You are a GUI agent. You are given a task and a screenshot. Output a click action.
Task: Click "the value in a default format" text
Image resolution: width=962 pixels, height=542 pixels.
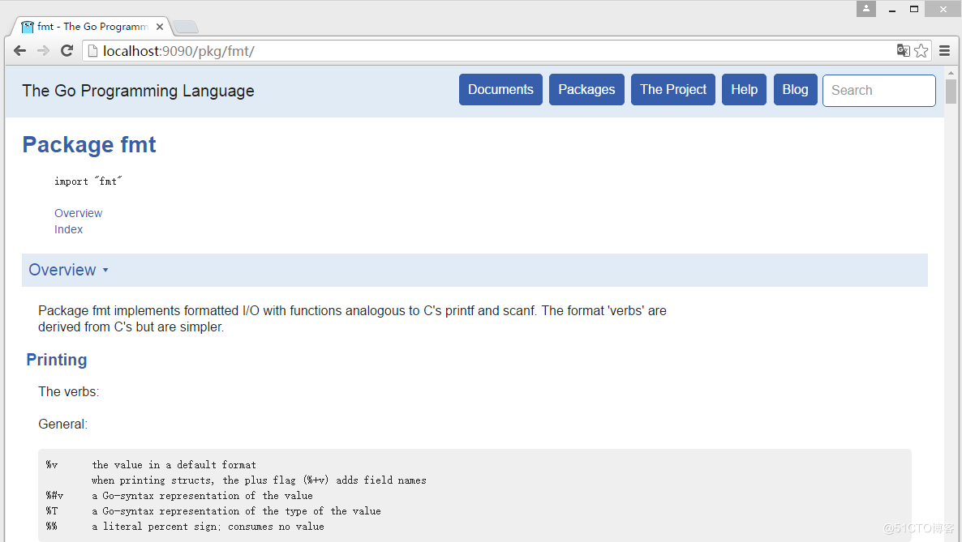tap(174, 465)
